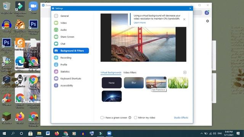This screenshot has width=244, height=137.
Task: Dismiss the virtual background resolution notice
Action: click(184, 19)
